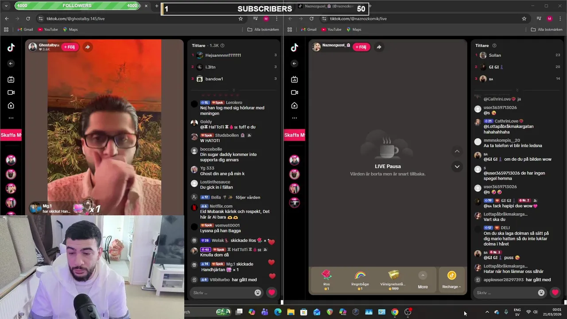Image resolution: width=567 pixels, height=319 pixels.
Task: Open the video camera icon in left window sidebar
Action: [11, 92]
